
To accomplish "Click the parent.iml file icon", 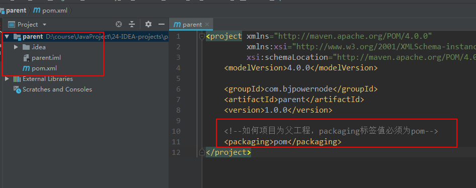I will tap(26, 58).
